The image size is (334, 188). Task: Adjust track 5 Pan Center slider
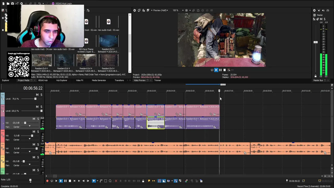click(29, 151)
